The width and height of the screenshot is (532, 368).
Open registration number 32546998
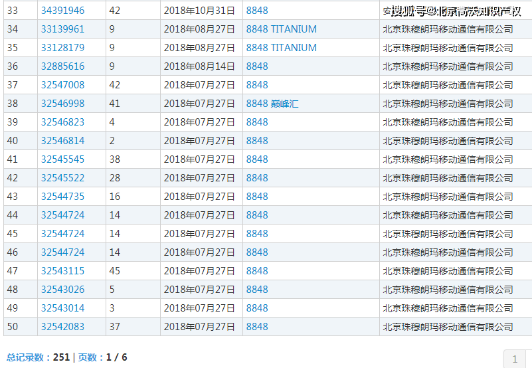(x=62, y=104)
